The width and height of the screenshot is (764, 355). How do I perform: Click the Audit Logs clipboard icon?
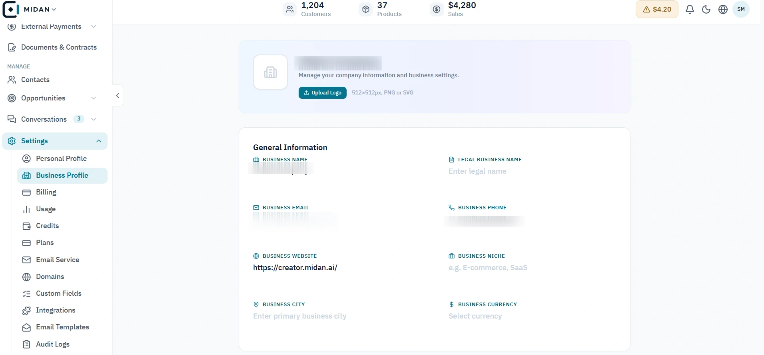(x=26, y=344)
